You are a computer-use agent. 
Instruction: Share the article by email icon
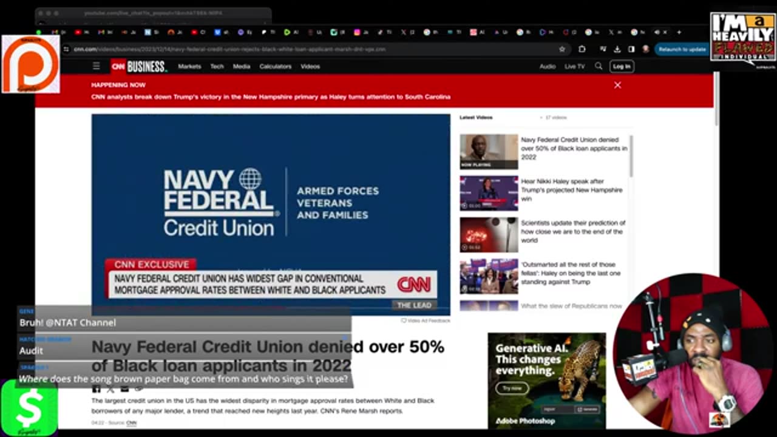(x=125, y=388)
